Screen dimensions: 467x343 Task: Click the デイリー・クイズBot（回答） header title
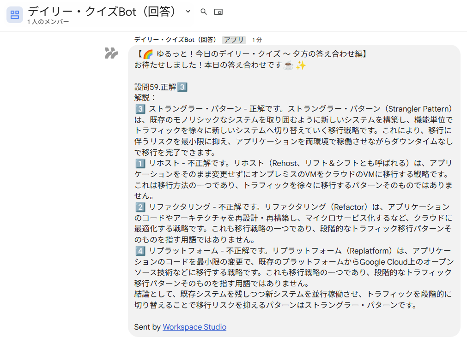[103, 12]
